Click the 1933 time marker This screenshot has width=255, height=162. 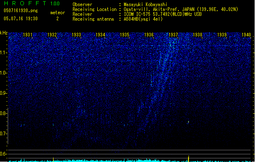76,35
